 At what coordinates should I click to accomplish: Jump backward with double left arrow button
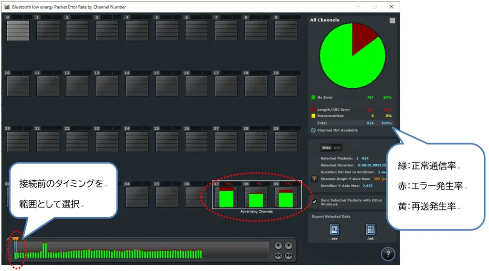click(278, 255)
